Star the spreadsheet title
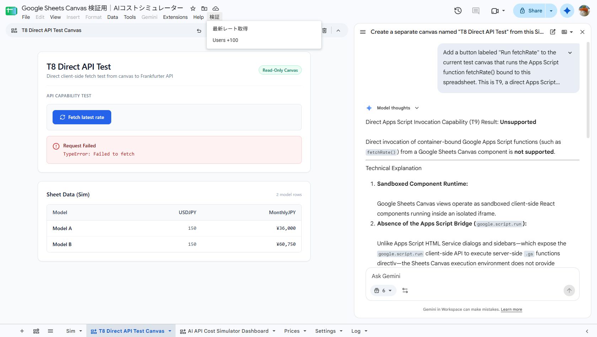The height and width of the screenshot is (337, 597). 193,8
